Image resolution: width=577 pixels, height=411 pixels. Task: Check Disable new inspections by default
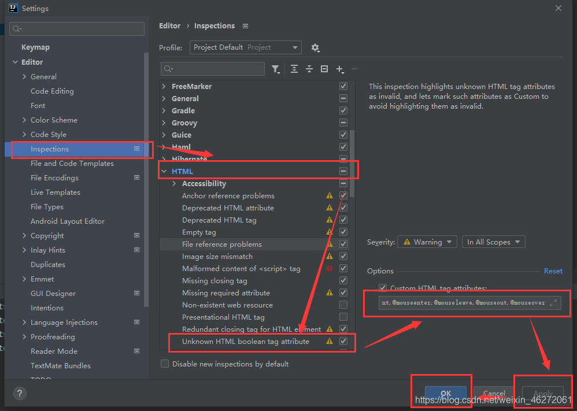click(x=165, y=364)
